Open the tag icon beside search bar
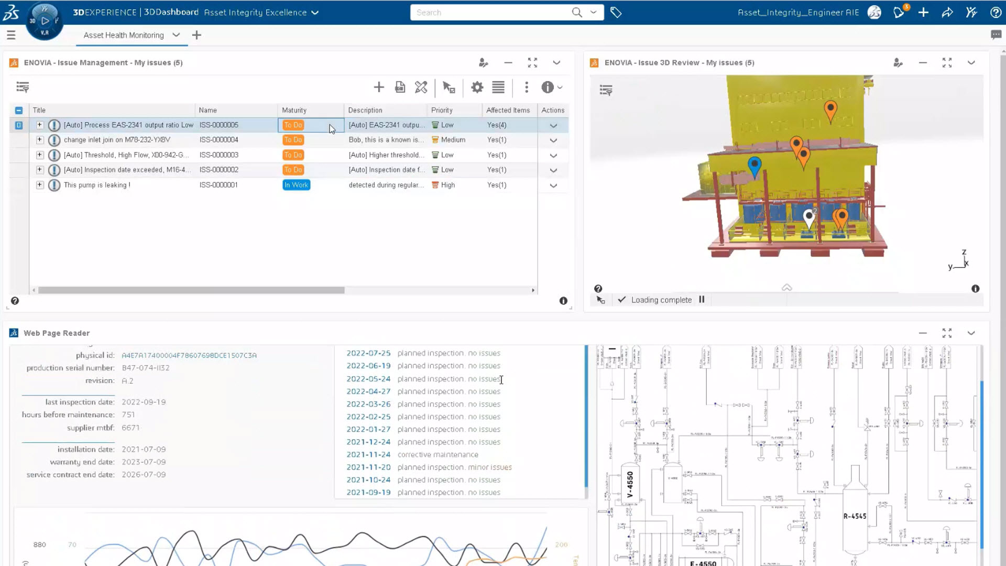The height and width of the screenshot is (566, 1006). point(616,13)
